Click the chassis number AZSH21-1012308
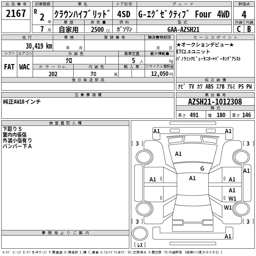This screenshot has height=256, width=256. [x=215, y=102]
